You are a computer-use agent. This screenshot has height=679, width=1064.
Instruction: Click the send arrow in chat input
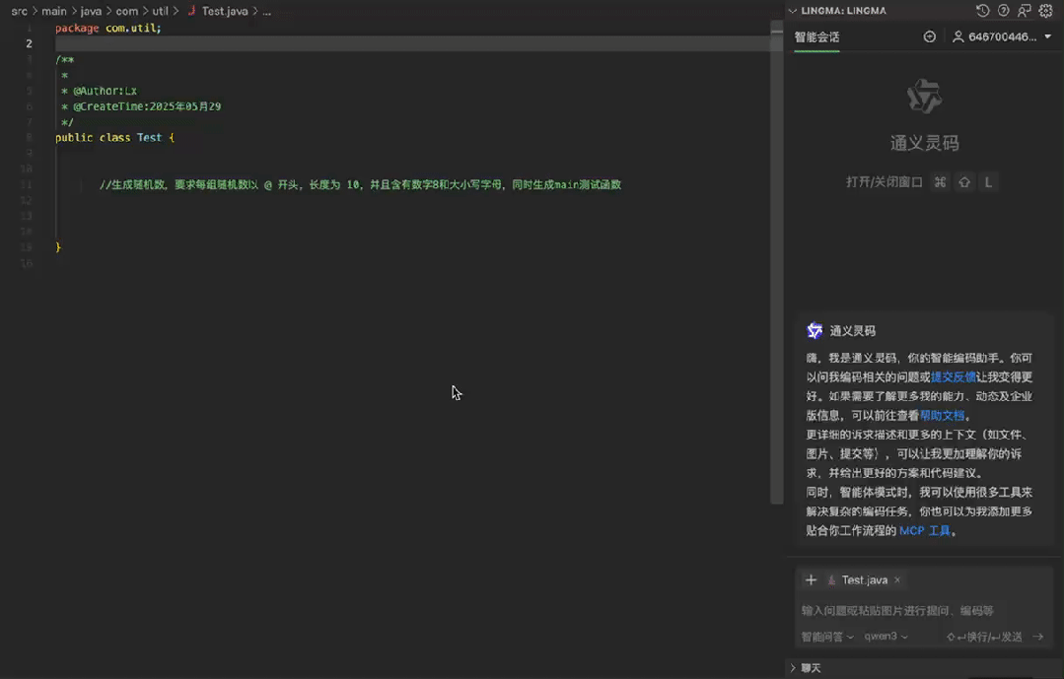(x=1038, y=636)
